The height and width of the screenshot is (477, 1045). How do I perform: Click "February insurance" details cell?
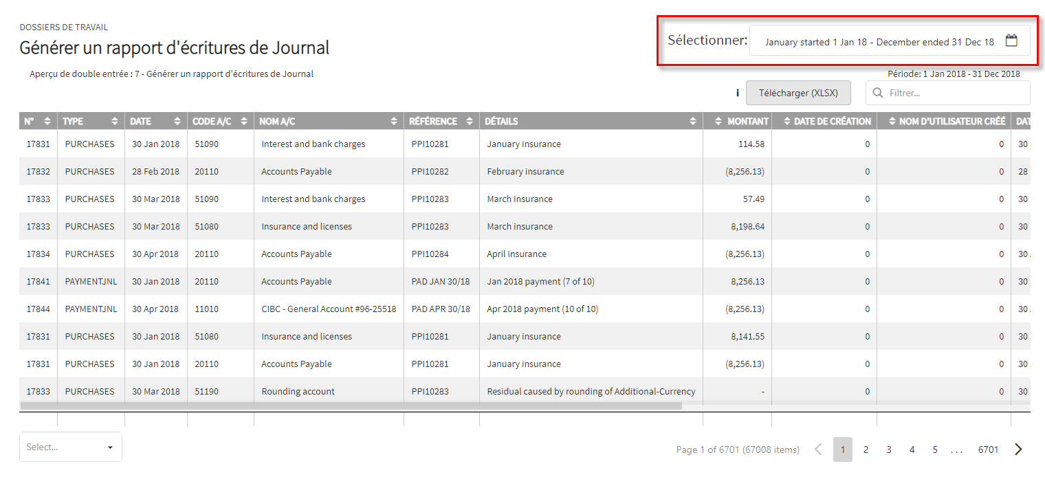coord(525,171)
